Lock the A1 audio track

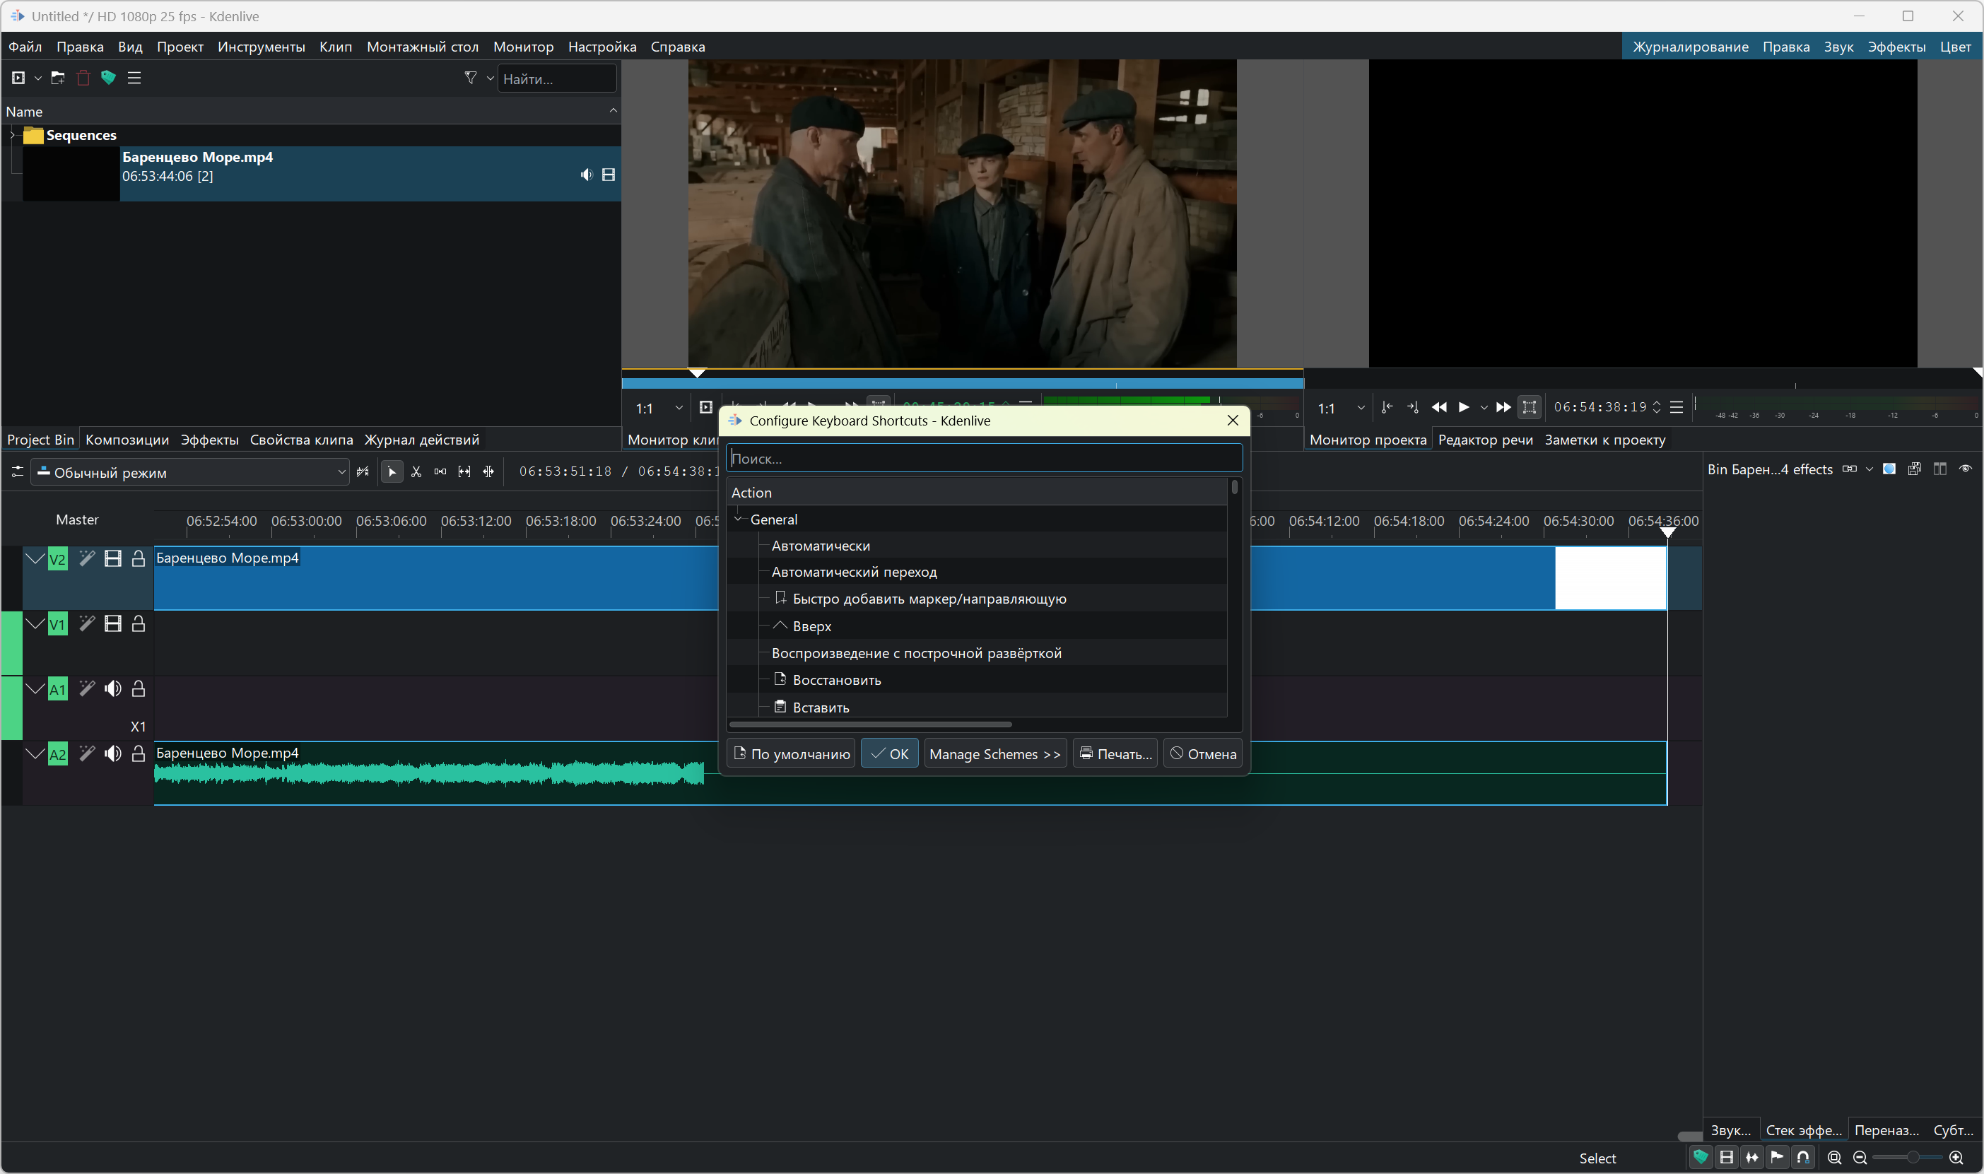tap(139, 689)
